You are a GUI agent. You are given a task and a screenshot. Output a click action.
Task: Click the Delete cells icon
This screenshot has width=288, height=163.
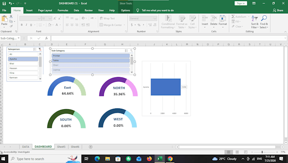[214, 19]
